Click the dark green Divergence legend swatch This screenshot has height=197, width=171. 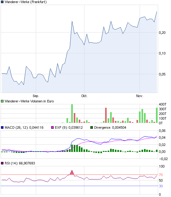tap(92, 128)
